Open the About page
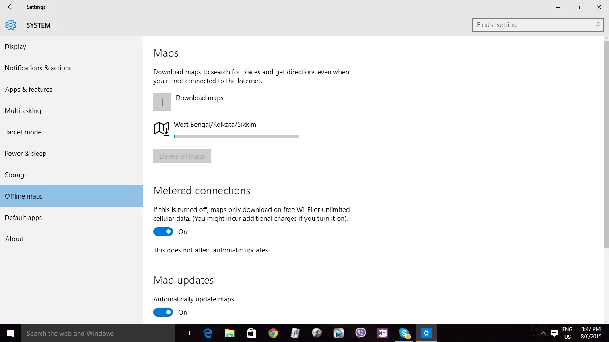This screenshot has width=609, height=342. [71, 239]
